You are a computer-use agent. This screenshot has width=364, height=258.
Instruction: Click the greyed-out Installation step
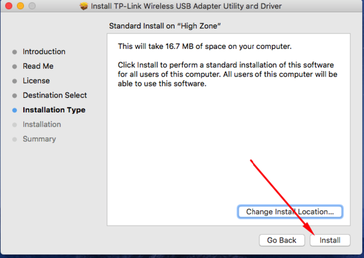[x=42, y=124]
